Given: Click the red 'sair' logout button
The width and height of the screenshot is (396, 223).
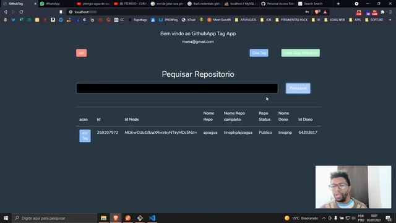Looking at the screenshot, I should [x=81, y=53].
